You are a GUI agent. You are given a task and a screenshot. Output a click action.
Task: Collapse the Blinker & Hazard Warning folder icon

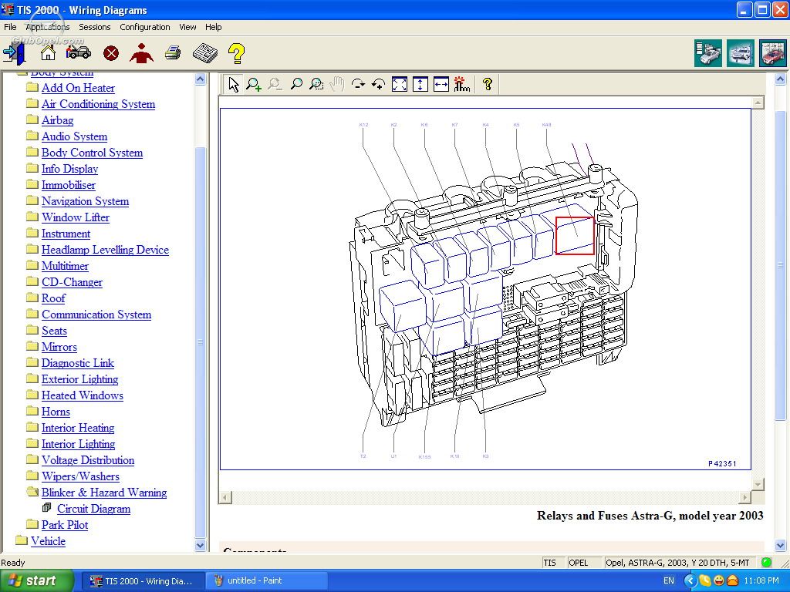point(32,492)
